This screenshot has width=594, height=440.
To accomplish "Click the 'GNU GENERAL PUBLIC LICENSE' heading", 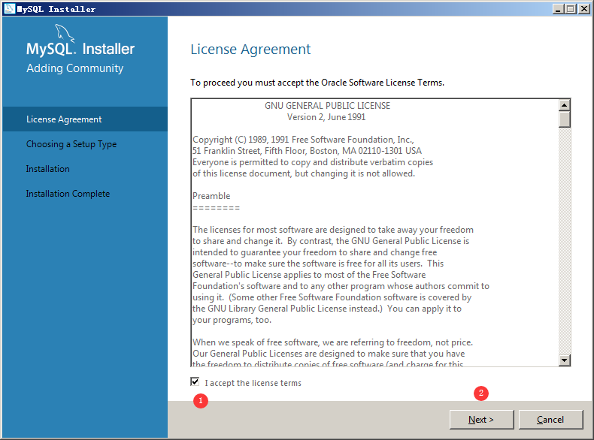I will (327, 106).
